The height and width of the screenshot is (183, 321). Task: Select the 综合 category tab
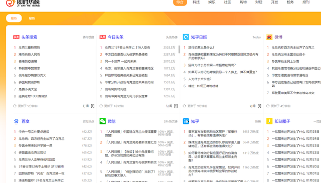[180, 2]
